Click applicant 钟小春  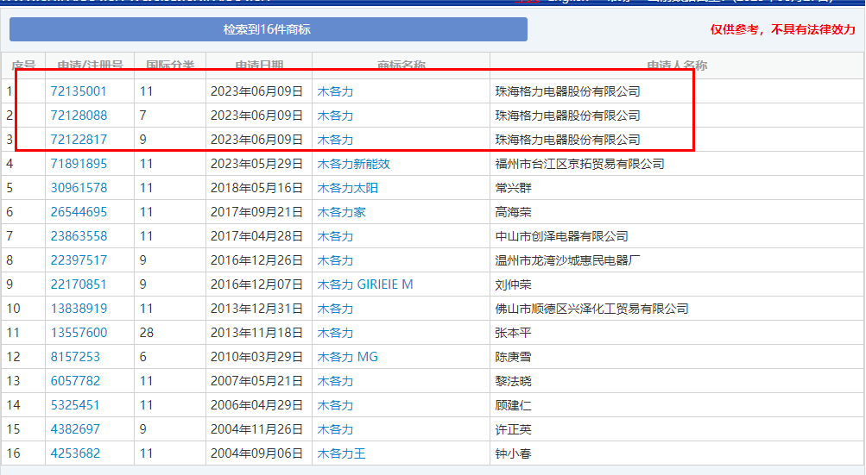(514, 454)
